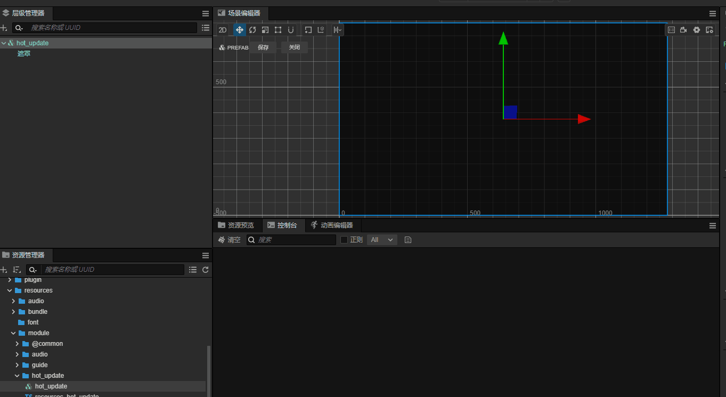Click the scene camera icon
Screen dimensions: 726x397
click(684, 30)
